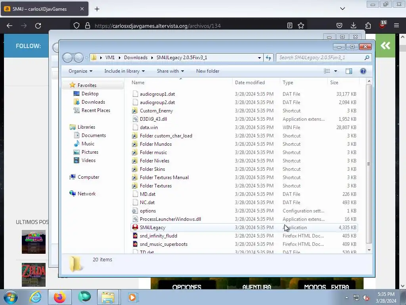Open the Zelda game post thumbnail
The width and height of the screenshot is (406, 305).
coord(34,275)
